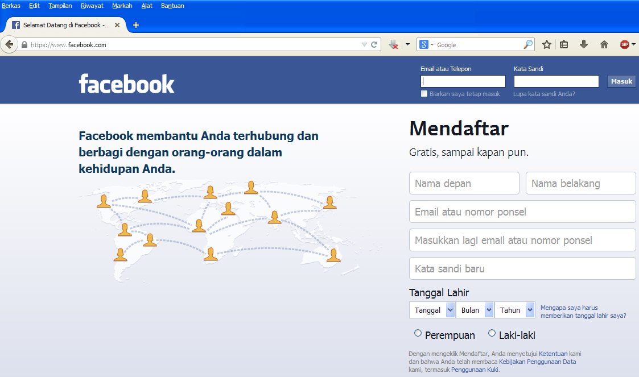Open the downloads arrow icon
Image resolution: width=639 pixels, height=377 pixels.
[584, 44]
